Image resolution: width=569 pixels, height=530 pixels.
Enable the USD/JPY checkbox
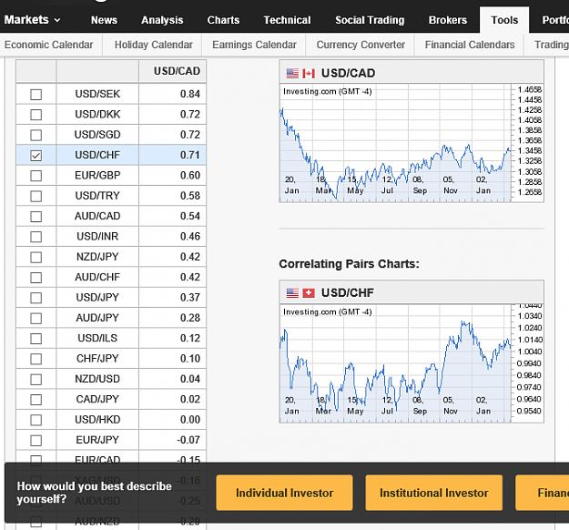(36, 298)
